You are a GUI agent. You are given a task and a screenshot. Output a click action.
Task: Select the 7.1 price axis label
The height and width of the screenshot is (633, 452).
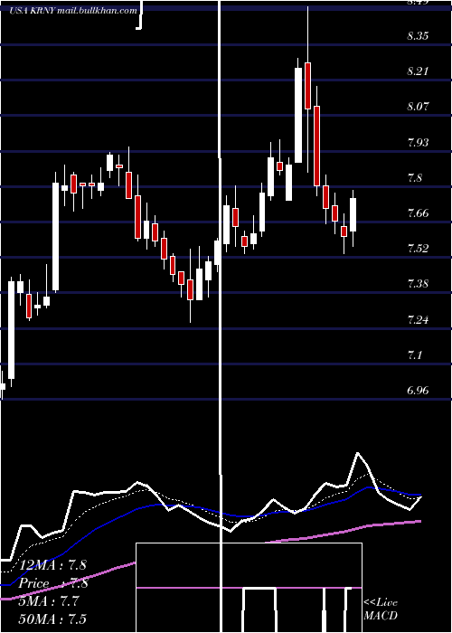coord(414,355)
